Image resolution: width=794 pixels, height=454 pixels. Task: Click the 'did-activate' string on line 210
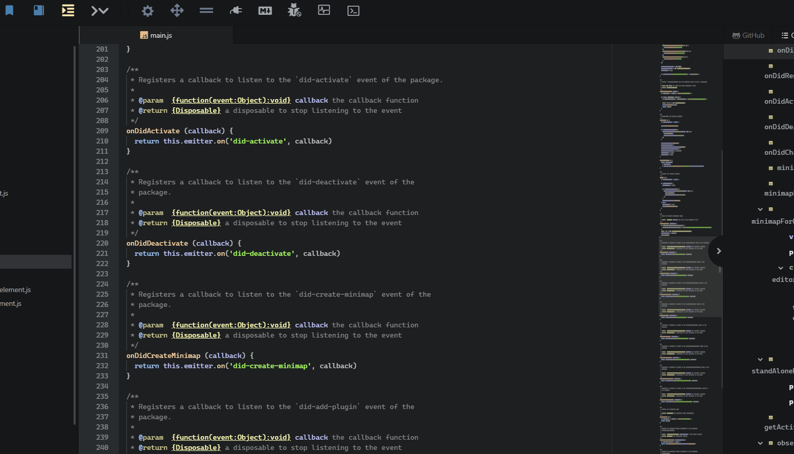click(258, 141)
